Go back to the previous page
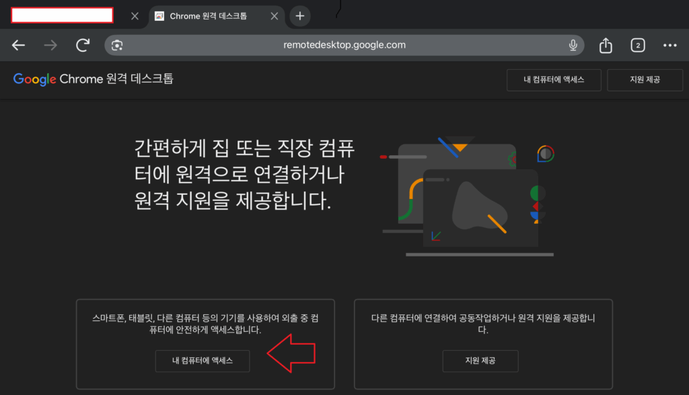Screen dimensions: 689x395 (18, 45)
